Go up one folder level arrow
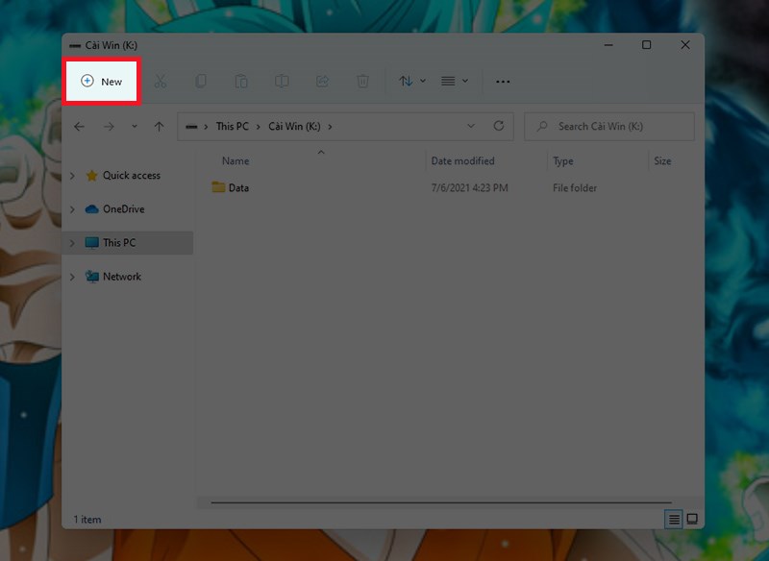 pyautogui.click(x=160, y=126)
